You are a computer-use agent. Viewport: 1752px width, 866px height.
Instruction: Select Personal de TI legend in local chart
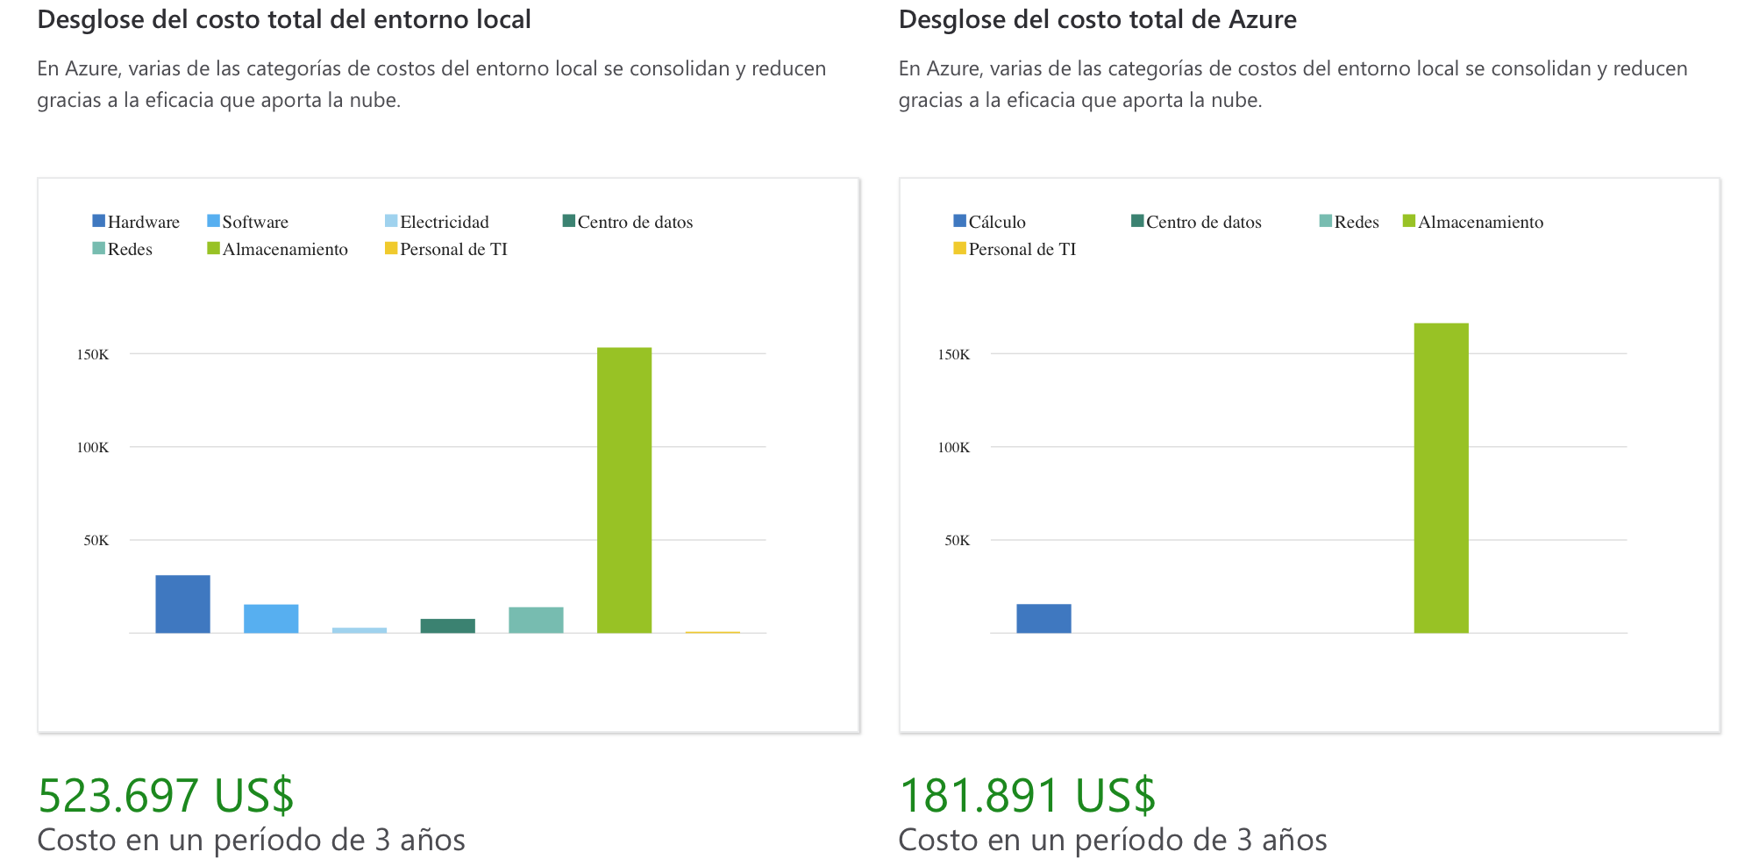[446, 249]
